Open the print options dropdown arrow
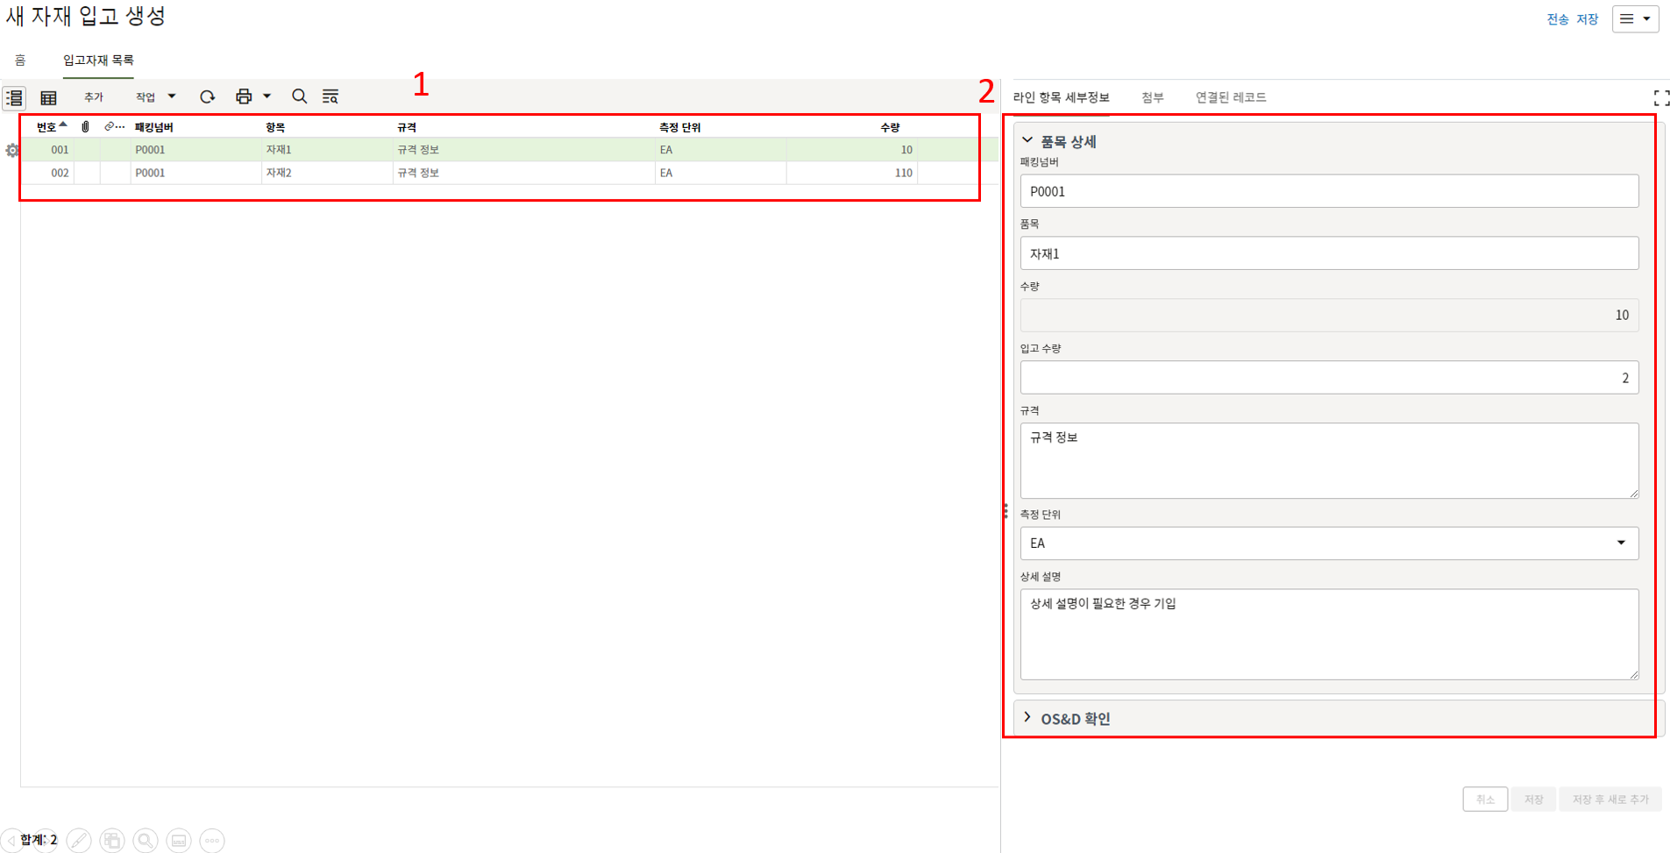Screen dimensions: 1670x853 [x=267, y=96]
